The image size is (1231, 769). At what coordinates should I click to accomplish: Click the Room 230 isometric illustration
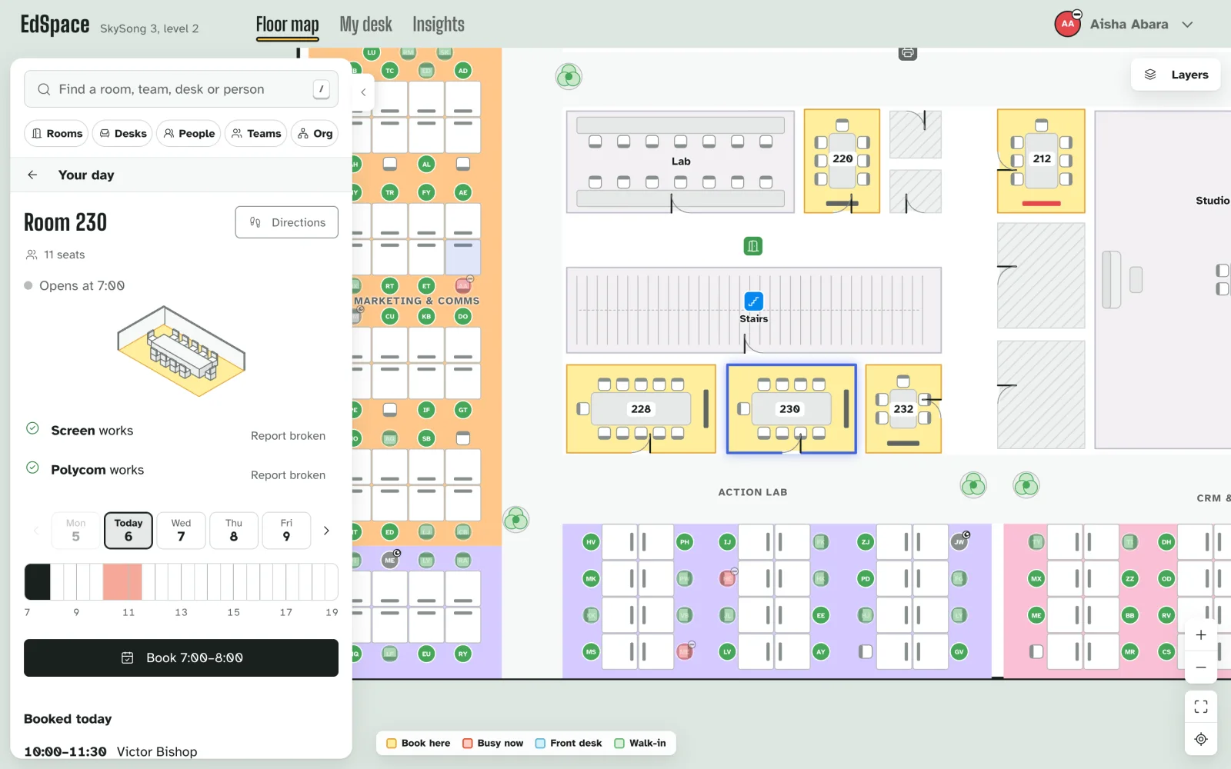tap(181, 351)
